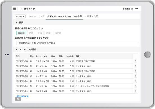The image size is (155, 109).
Task: Open row menu for 2024/10/04 ベンチプレス
Action: point(136,91)
